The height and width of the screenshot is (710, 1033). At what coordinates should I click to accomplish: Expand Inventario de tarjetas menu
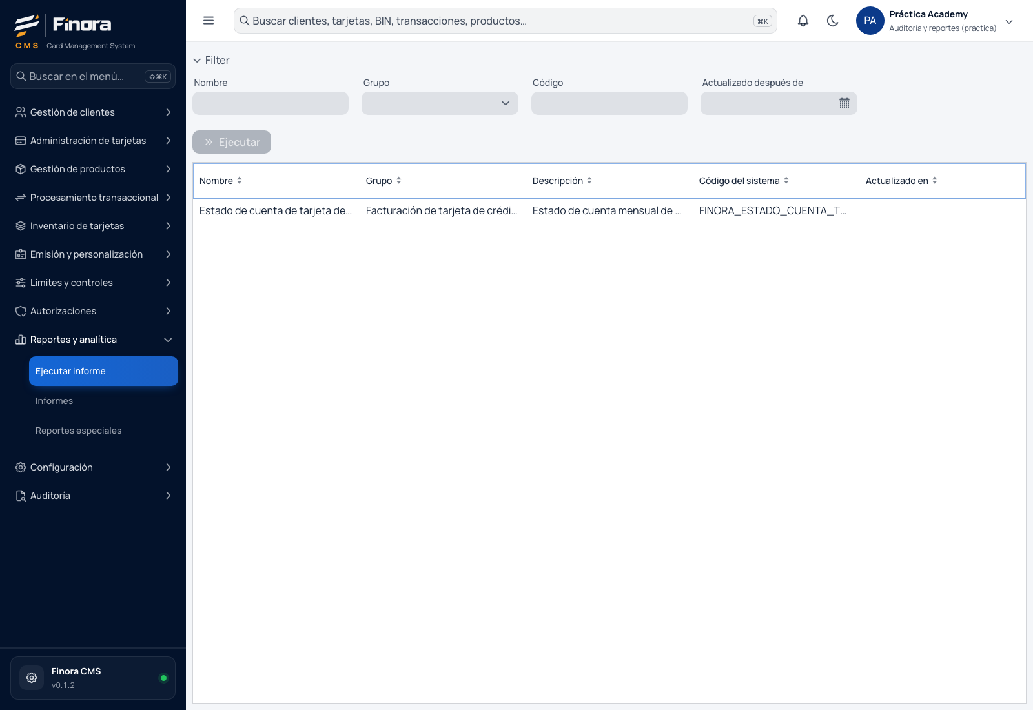click(93, 226)
